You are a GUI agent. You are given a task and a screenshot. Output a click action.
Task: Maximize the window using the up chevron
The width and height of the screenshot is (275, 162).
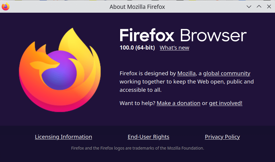click(259, 7)
